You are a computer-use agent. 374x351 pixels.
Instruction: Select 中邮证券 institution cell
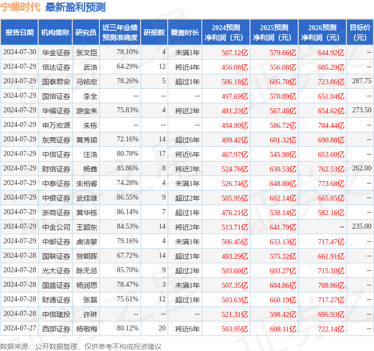[x=56, y=242]
